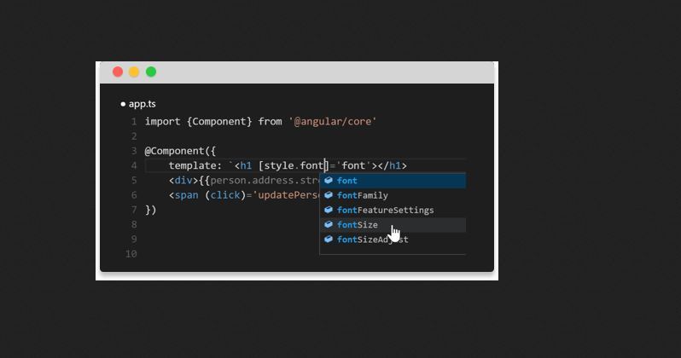Image resolution: width=681 pixels, height=358 pixels.
Task: Select the 'font' autocomplete suggestion
Action: tap(347, 181)
